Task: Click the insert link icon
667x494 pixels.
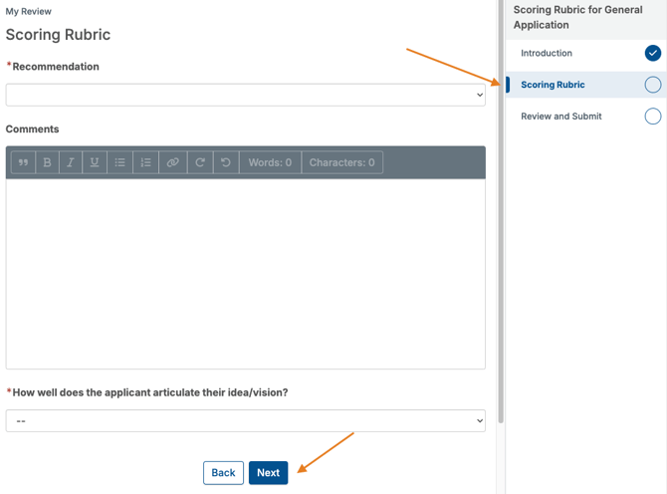Action: [x=173, y=162]
